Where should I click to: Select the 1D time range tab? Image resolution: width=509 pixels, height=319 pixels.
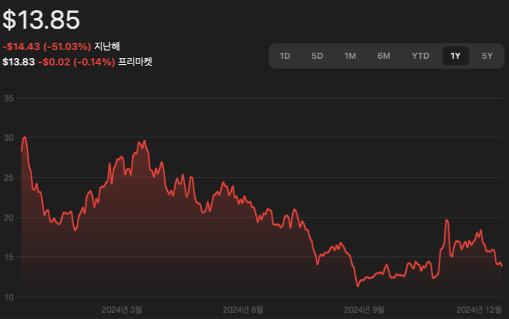point(285,56)
